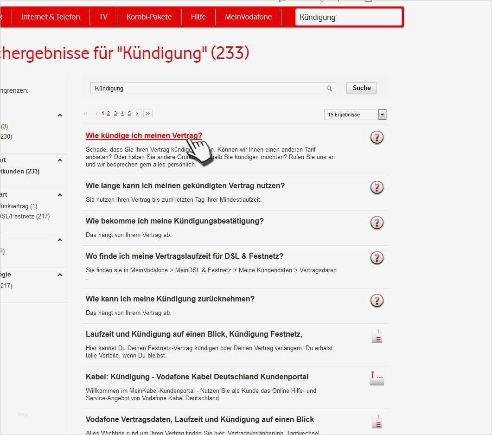Click the document icon beside 'Kündigung Festnetz' result
Image resolution: width=492 pixels, height=435 pixels.
[x=377, y=336]
